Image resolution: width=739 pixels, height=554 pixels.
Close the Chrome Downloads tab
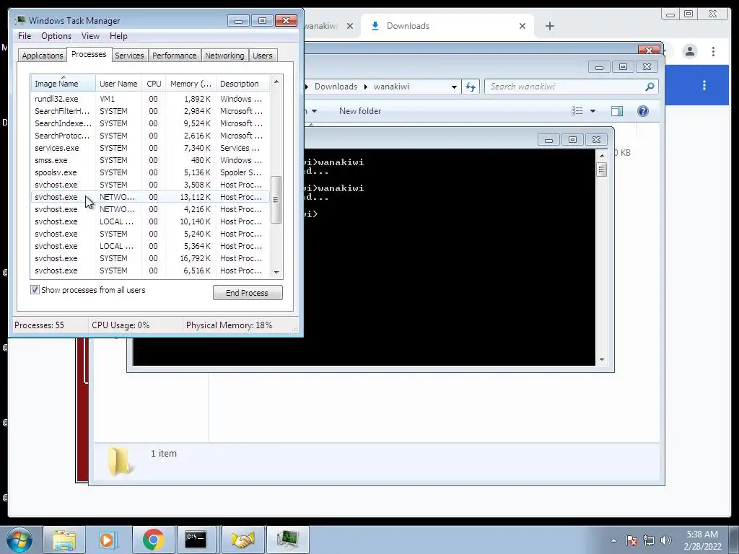[x=522, y=26]
